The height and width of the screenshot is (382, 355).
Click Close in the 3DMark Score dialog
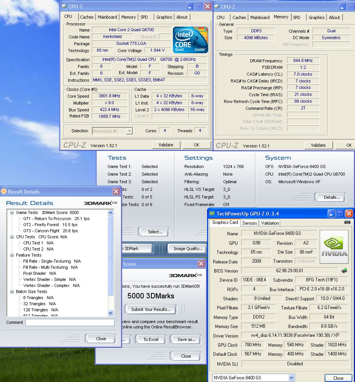(x=186, y=356)
